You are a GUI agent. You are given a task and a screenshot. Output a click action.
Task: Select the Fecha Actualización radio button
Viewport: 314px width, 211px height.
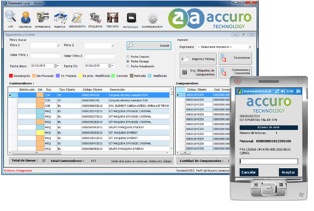(128, 66)
